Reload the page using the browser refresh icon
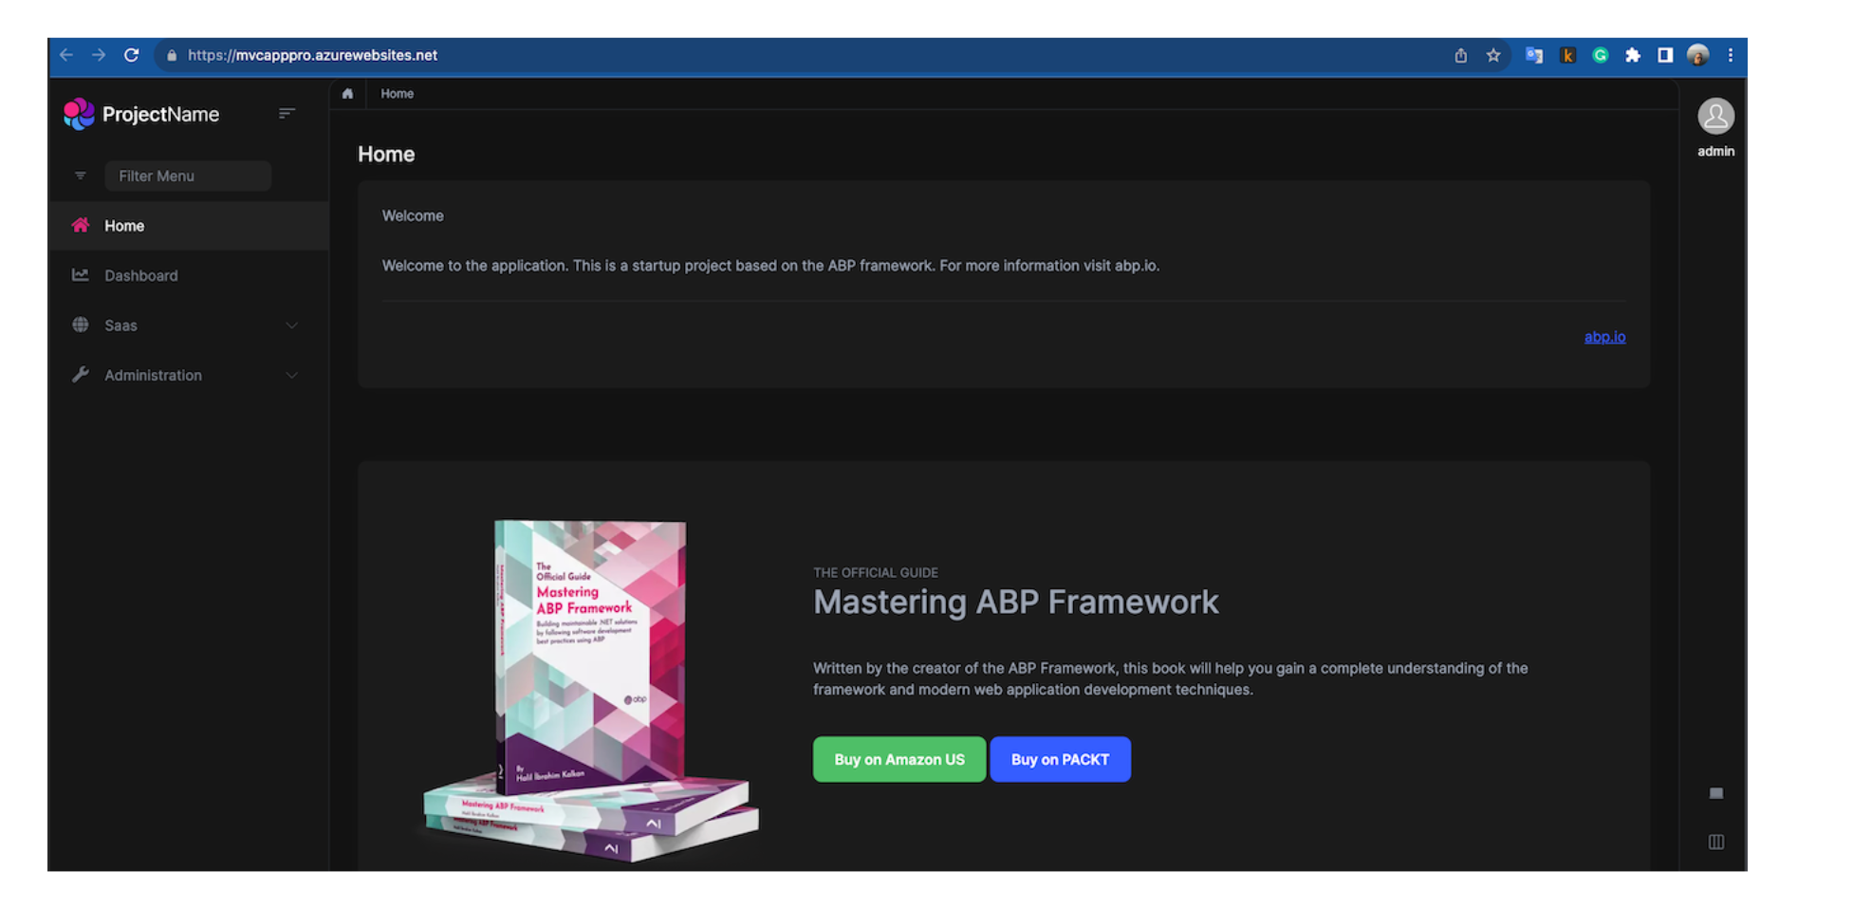 tap(132, 55)
